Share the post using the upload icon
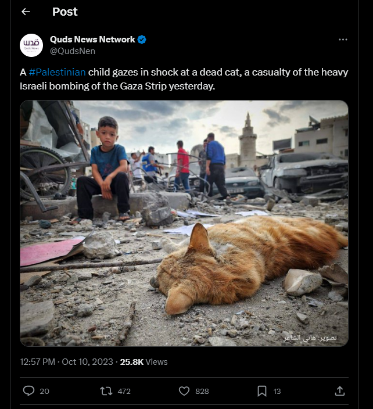The height and width of the screenshot is (409, 373). click(x=340, y=391)
